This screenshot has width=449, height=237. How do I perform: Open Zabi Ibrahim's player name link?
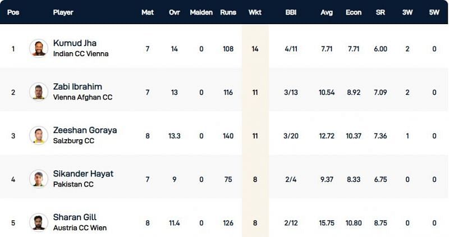click(77, 86)
